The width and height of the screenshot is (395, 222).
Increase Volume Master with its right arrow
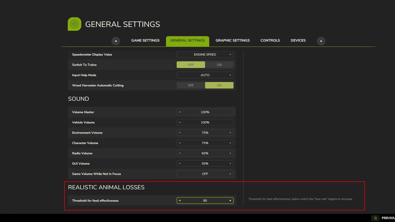tap(230, 112)
